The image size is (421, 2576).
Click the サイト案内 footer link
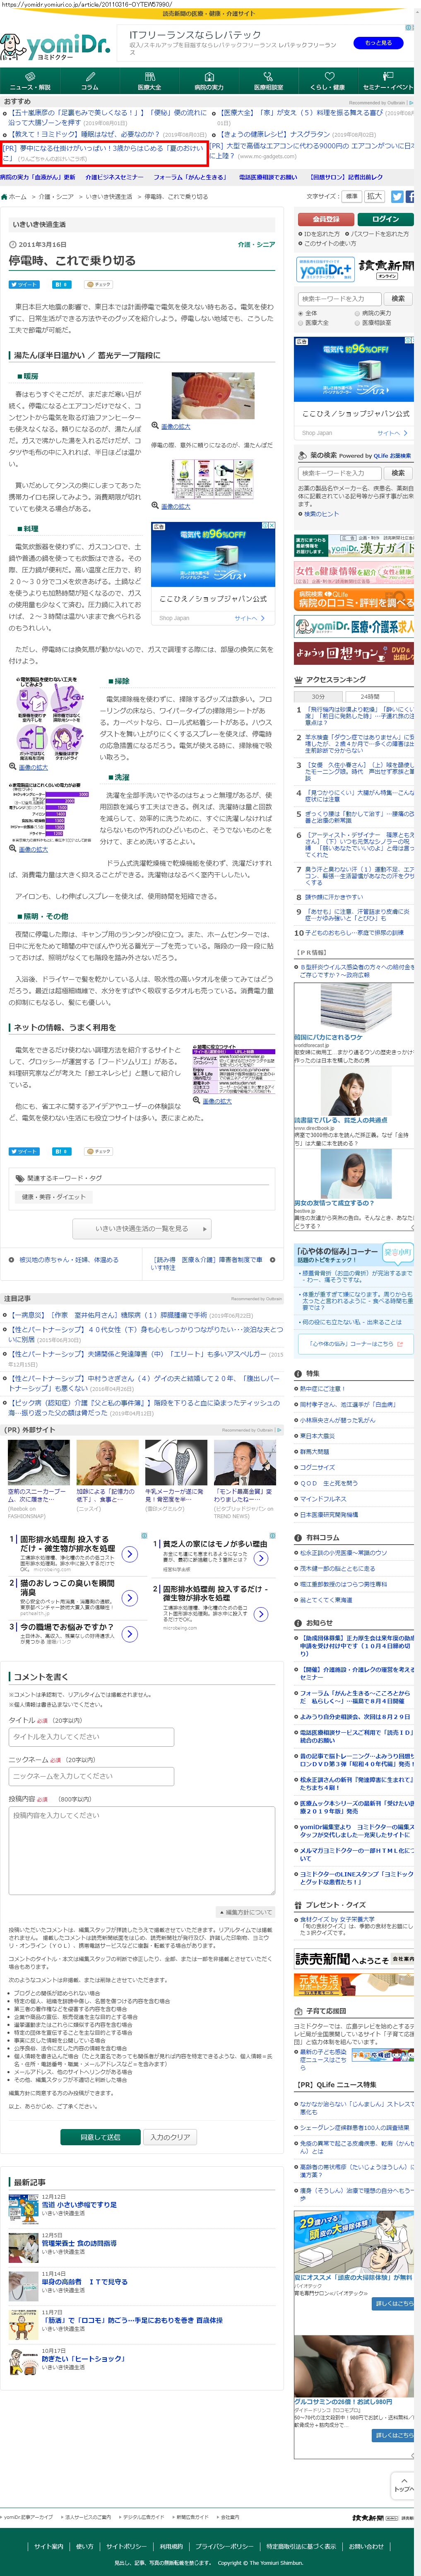(x=48, y=2547)
